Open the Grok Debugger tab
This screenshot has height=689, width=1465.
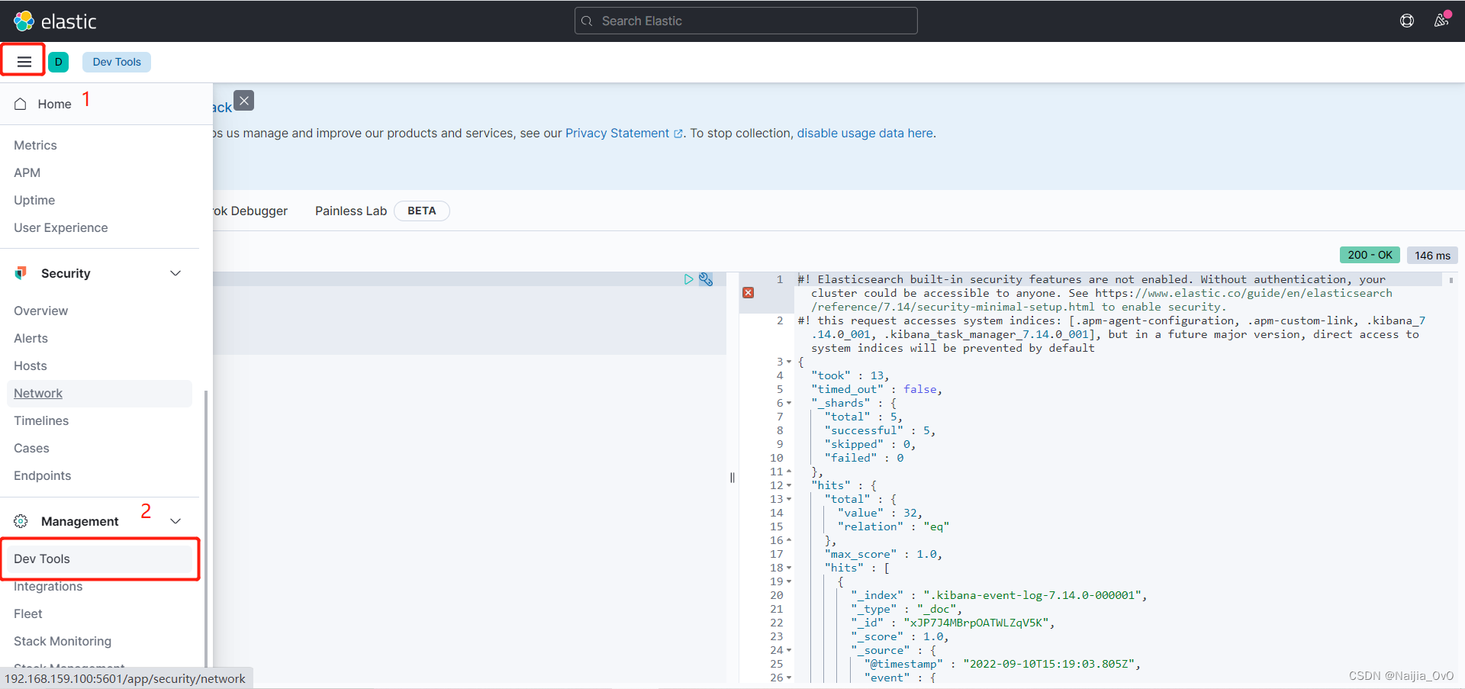250,211
